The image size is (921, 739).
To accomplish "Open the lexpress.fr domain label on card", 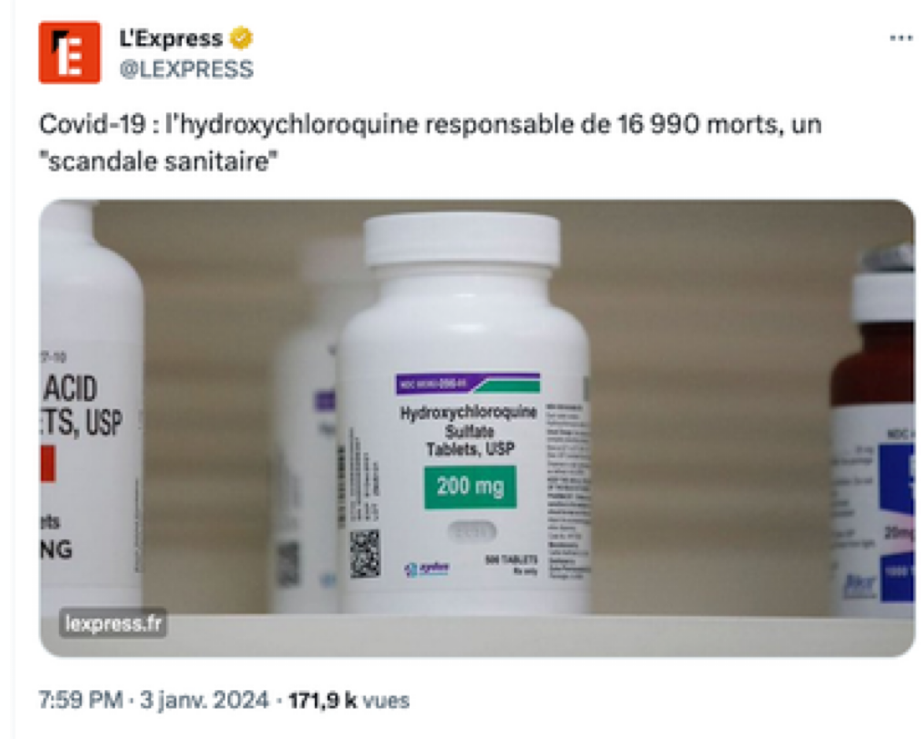I will coord(113,623).
